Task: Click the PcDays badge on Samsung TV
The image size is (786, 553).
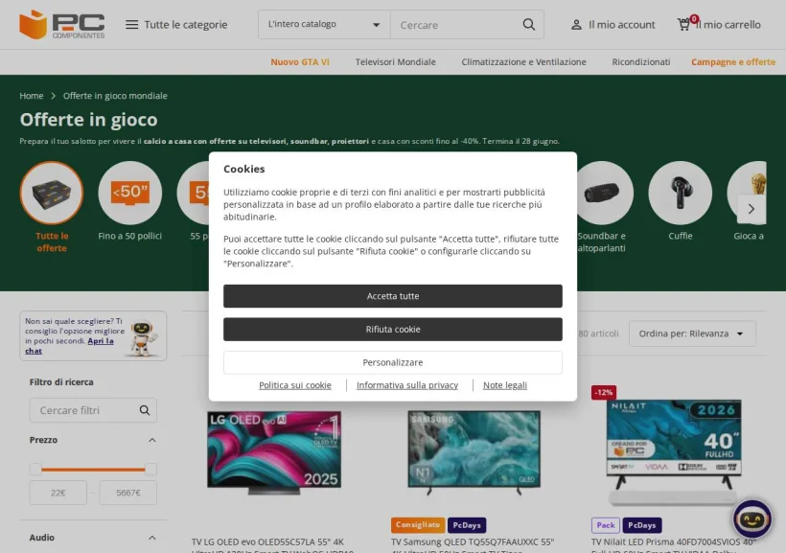Action: 467,525
